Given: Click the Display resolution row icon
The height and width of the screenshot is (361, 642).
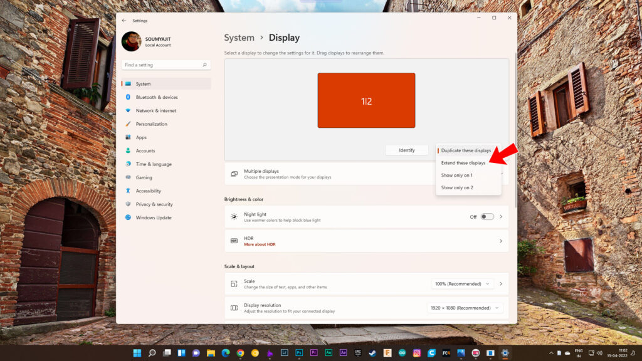Looking at the screenshot, I should 234,308.
